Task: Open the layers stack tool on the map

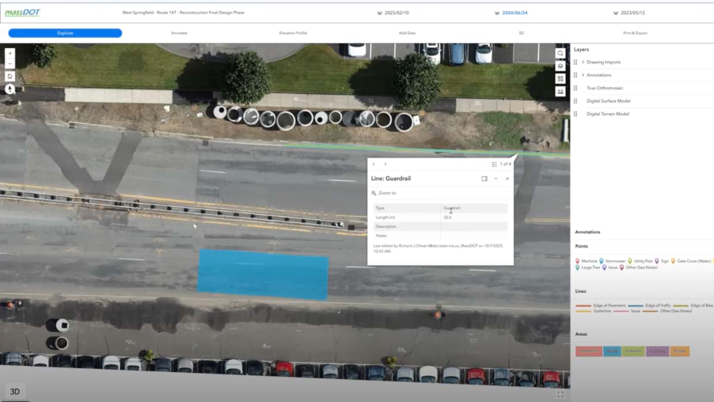Action: [x=560, y=66]
